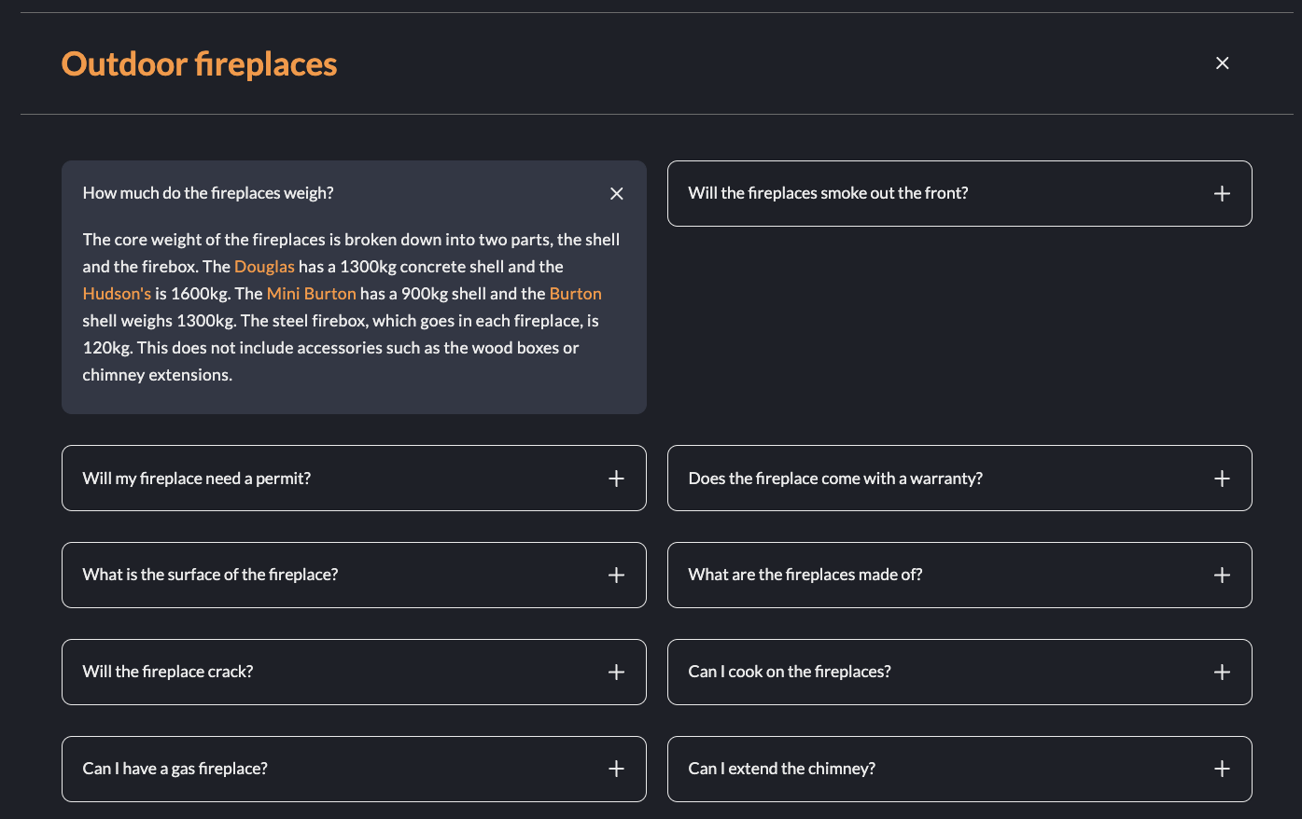This screenshot has height=819, width=1302.
Task: Collapse the fireplace weight answer
Action: [616, 194]
